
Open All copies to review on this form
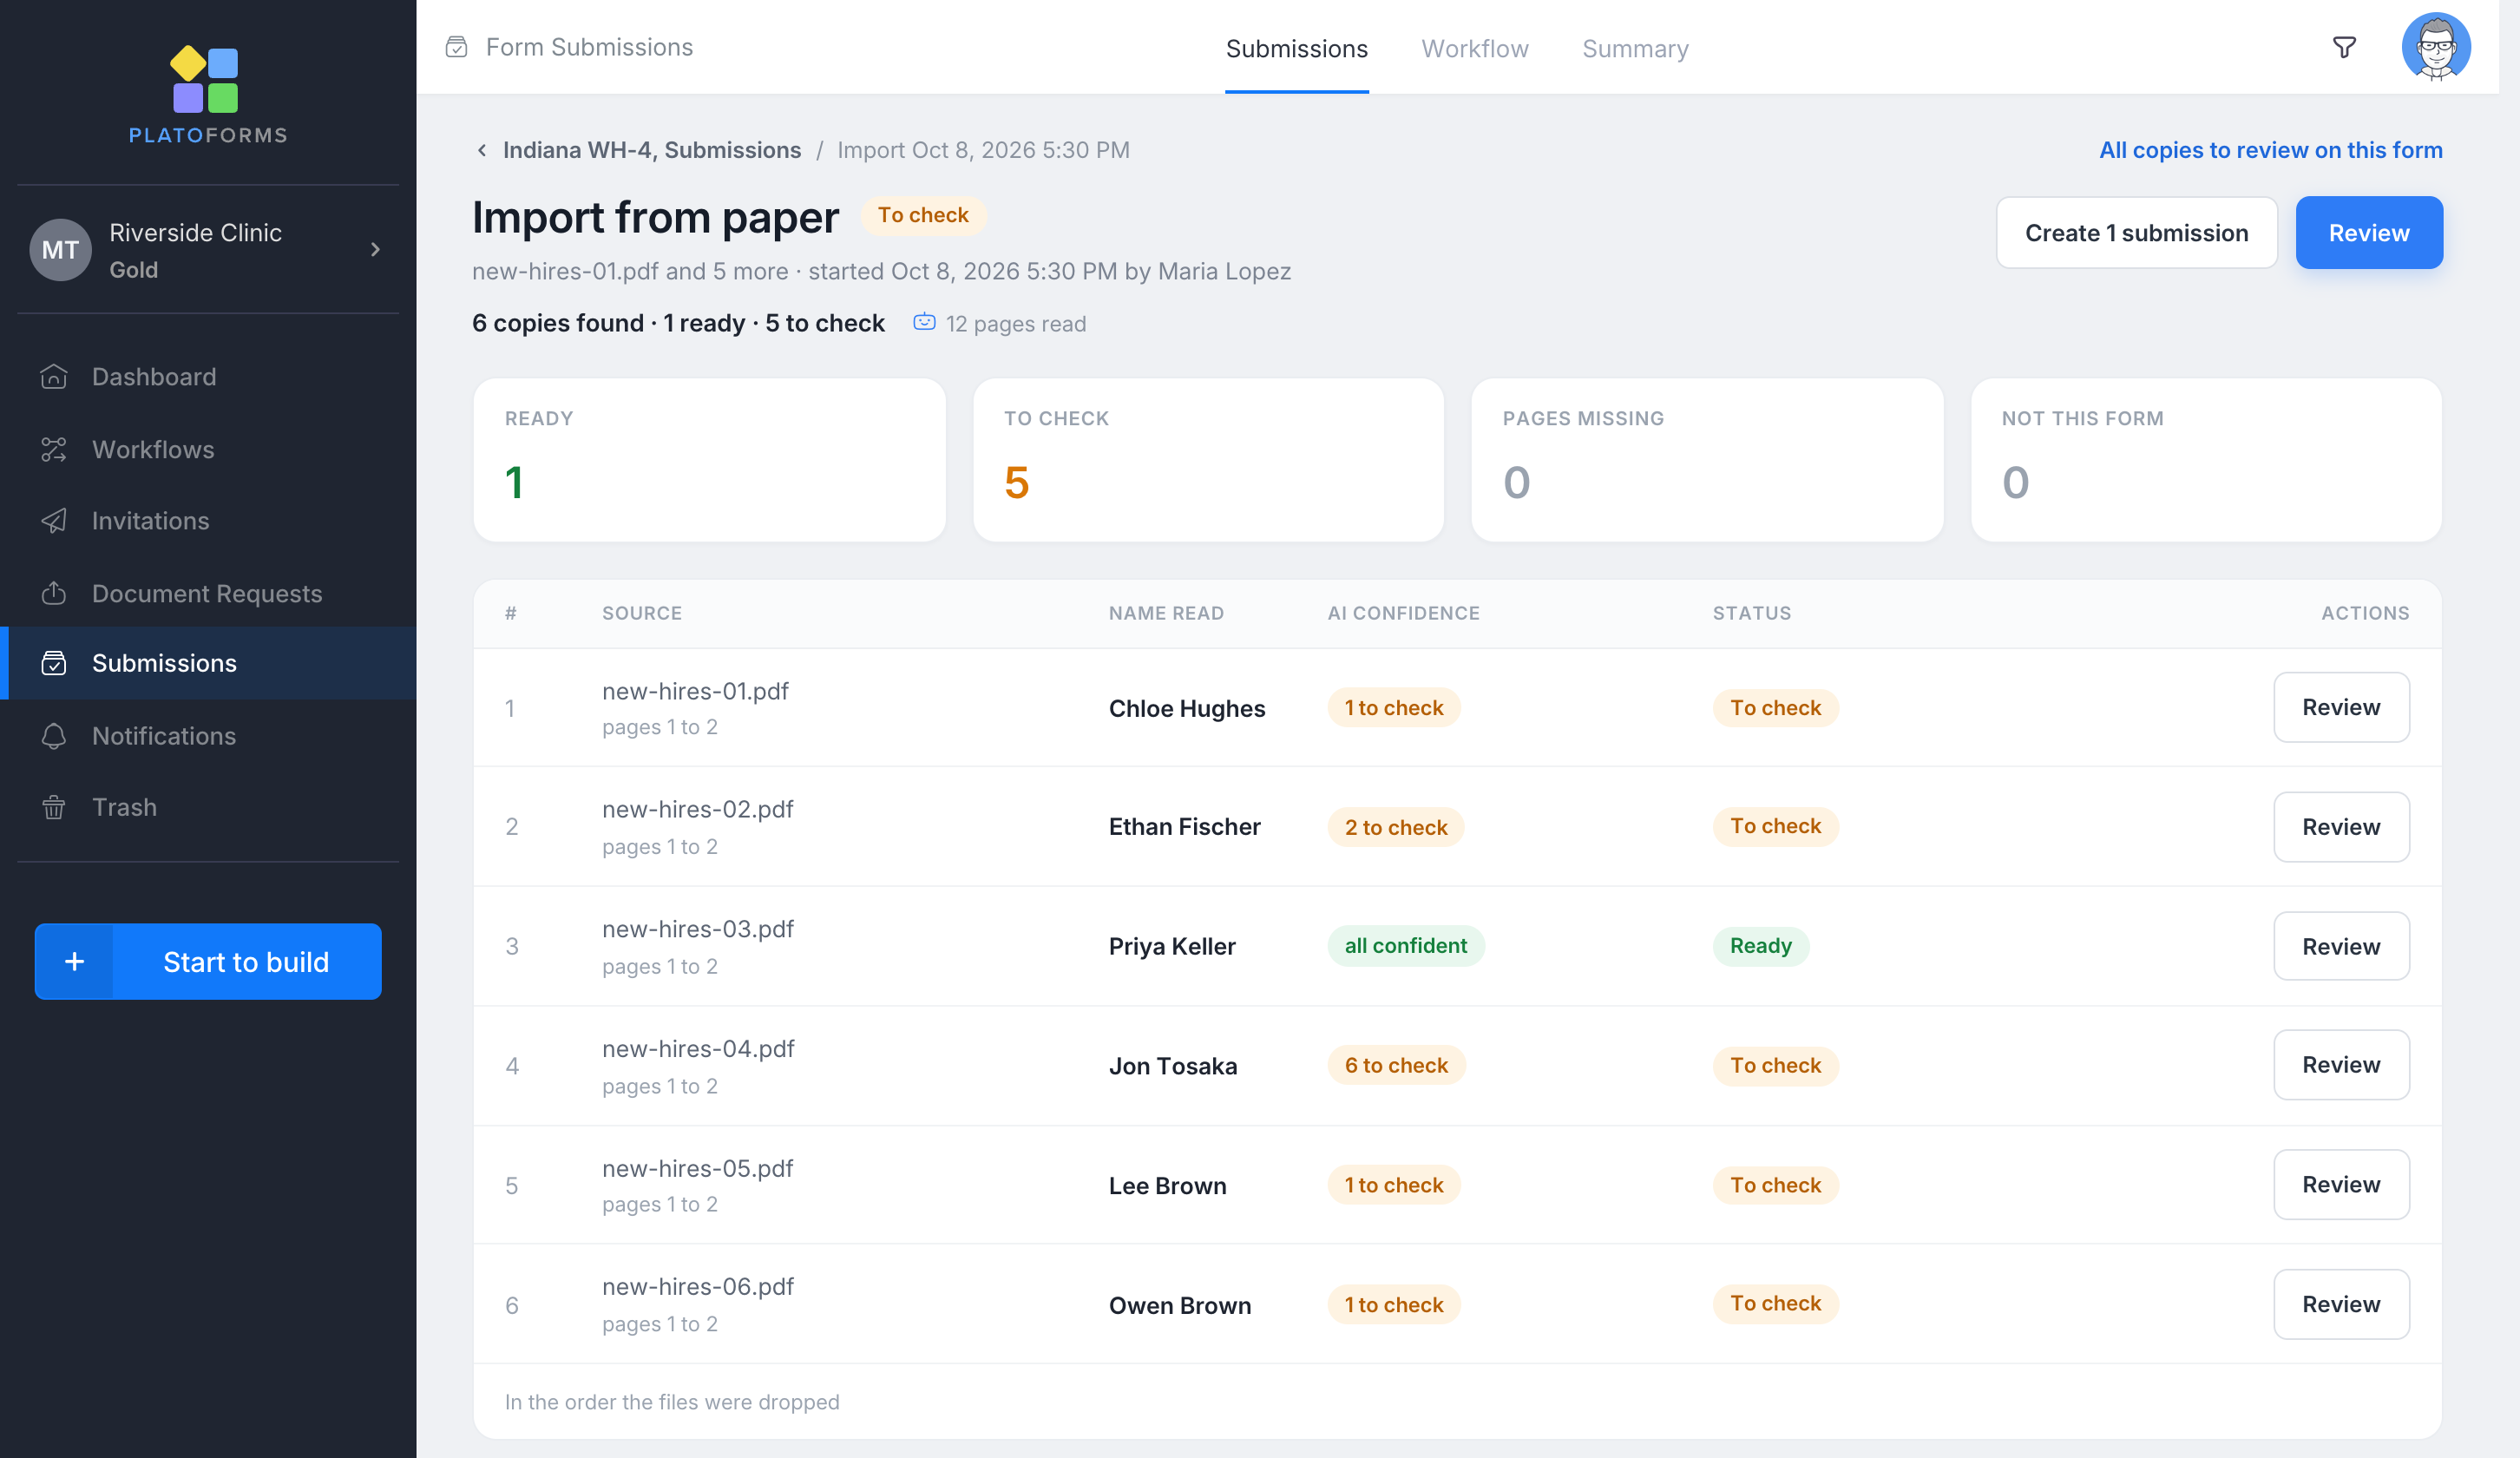(x=2270, y=150)
